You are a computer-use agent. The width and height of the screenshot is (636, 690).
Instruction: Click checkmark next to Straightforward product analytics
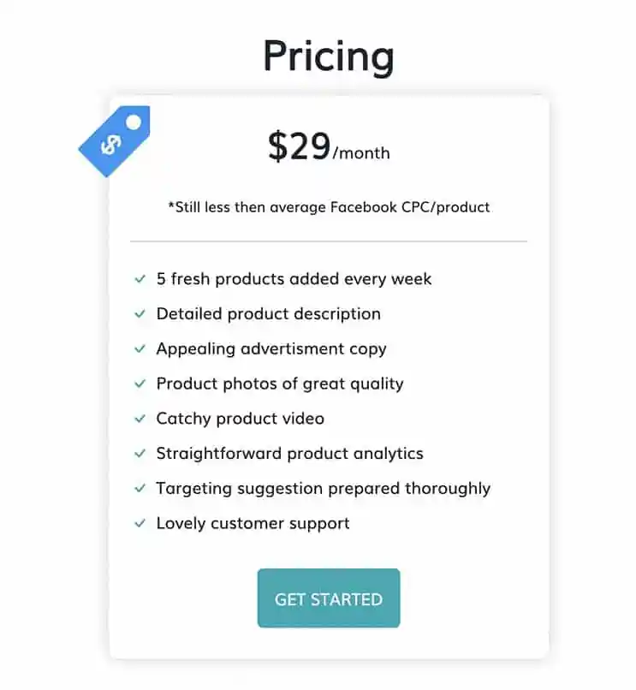point(140,453)
